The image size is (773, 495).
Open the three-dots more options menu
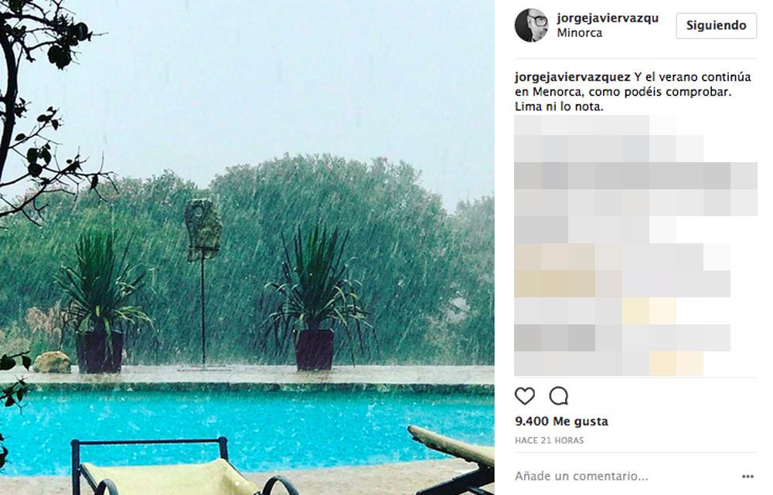point(747,476)
